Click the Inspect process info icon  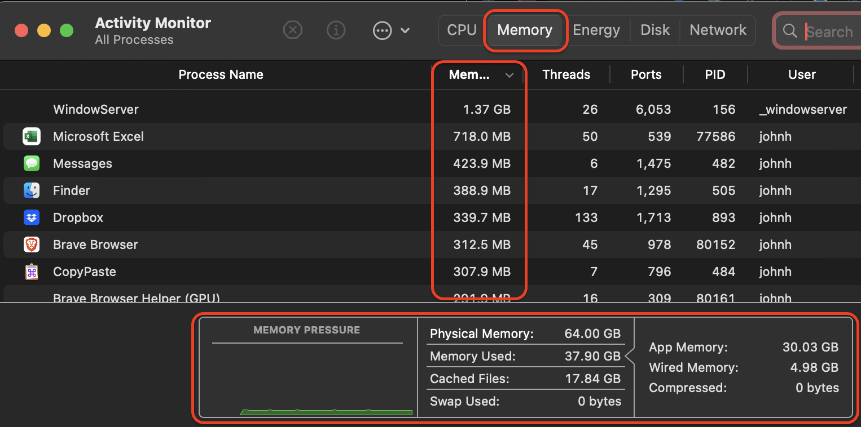tap(336, 30)
